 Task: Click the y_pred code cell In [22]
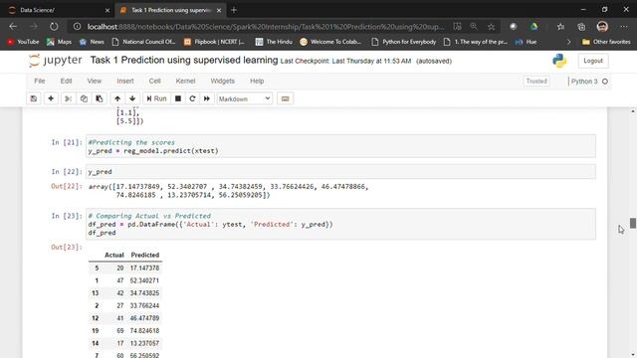click(340, 172)
